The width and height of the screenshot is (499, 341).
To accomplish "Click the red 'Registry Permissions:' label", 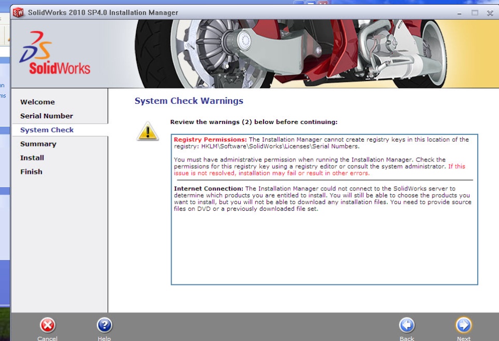I will click(210, 140).
